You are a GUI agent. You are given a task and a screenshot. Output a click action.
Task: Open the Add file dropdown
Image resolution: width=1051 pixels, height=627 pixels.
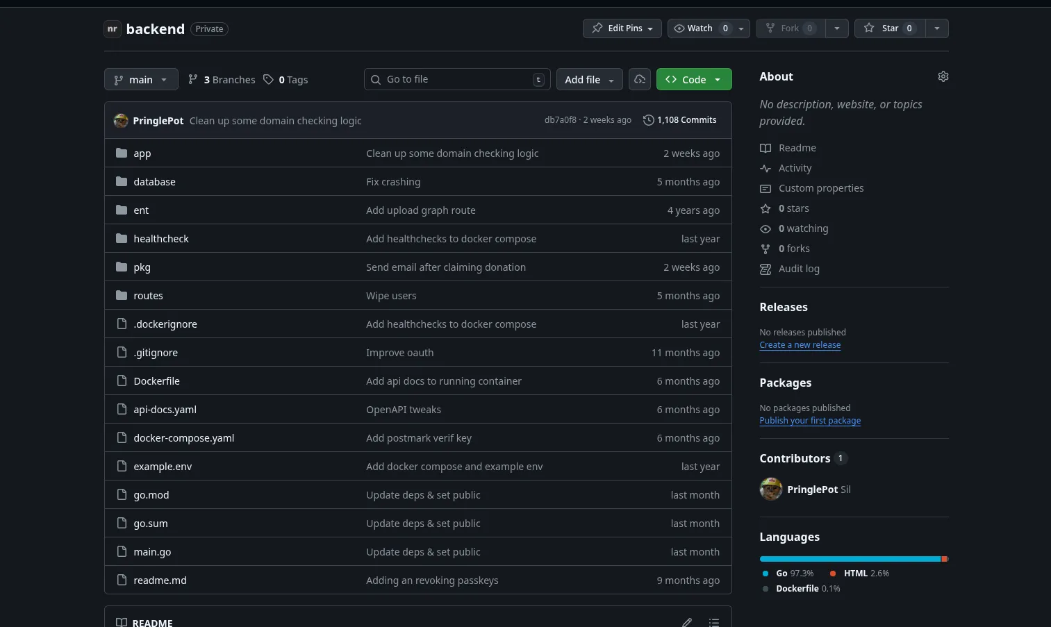[588, 79]
